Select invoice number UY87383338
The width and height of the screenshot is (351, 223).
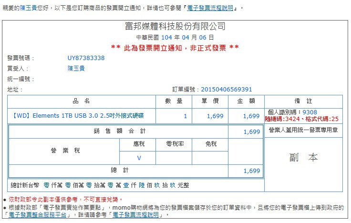[x=86, y=58]
